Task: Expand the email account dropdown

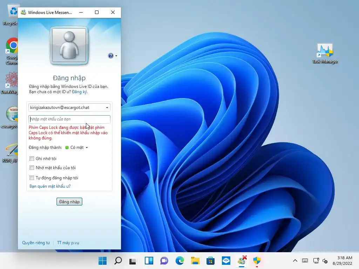Action: click(x=107, y=108)
